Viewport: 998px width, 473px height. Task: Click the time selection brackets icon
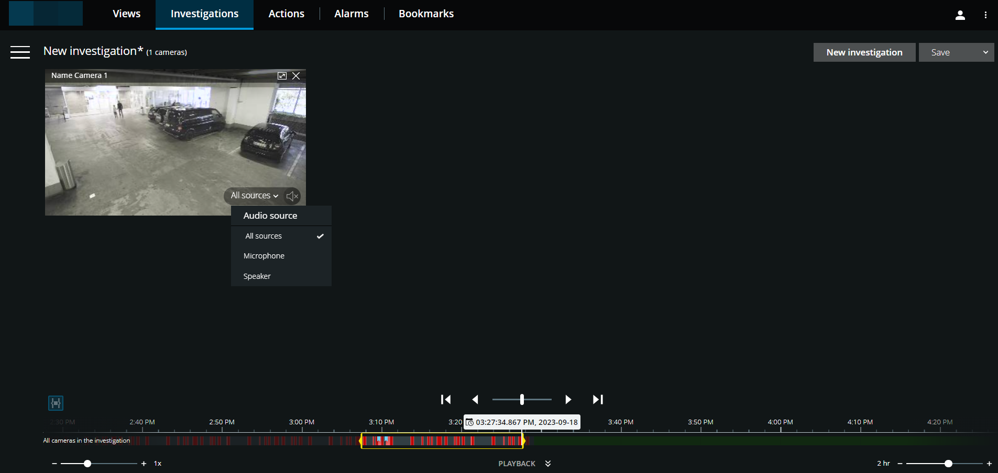[56, 403]
